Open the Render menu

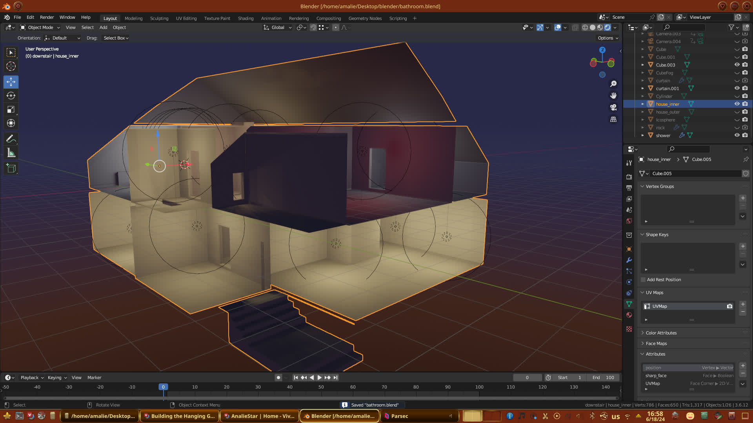[47, 17]
